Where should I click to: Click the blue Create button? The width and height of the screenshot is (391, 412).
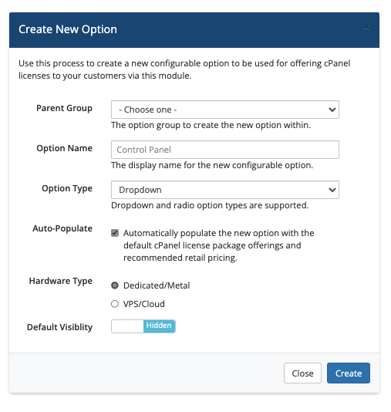pos(349,373)
